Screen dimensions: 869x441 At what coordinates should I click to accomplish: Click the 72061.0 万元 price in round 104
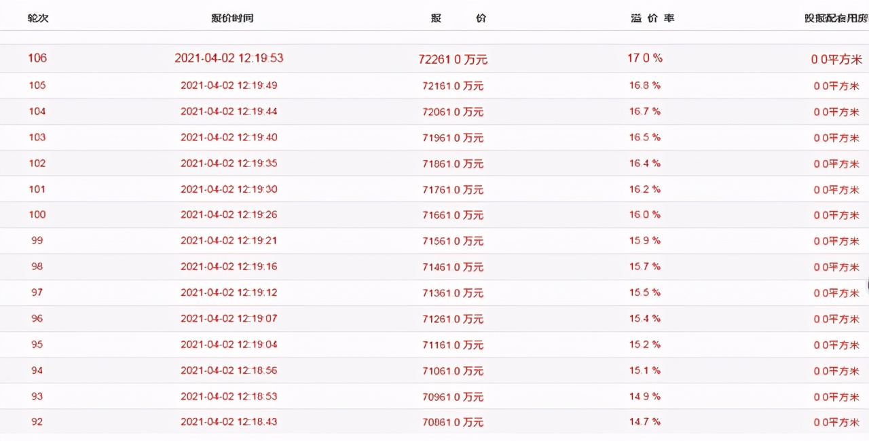[x=453, y=112]
